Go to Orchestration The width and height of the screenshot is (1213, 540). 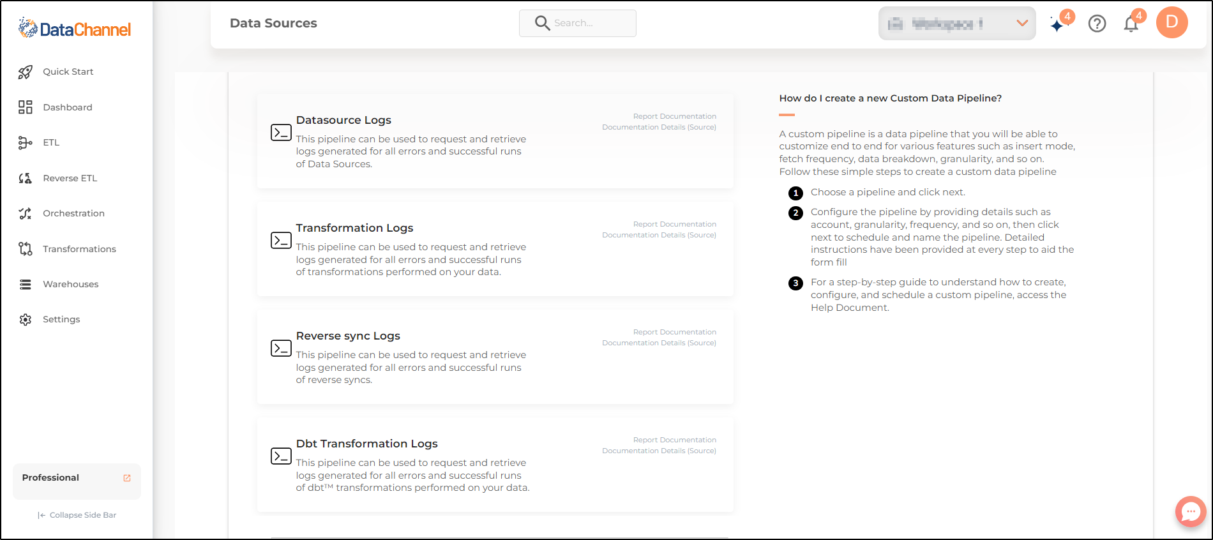tap(73, 213)
